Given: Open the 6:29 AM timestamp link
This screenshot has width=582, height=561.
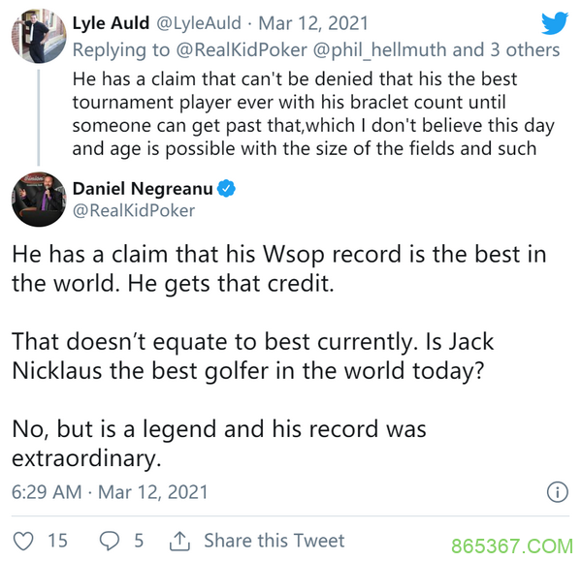Looking at the screenshot, I should [47, 492].
